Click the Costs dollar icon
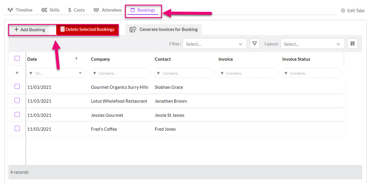This screenshot has height=183, width=371. tap(70, 10)
